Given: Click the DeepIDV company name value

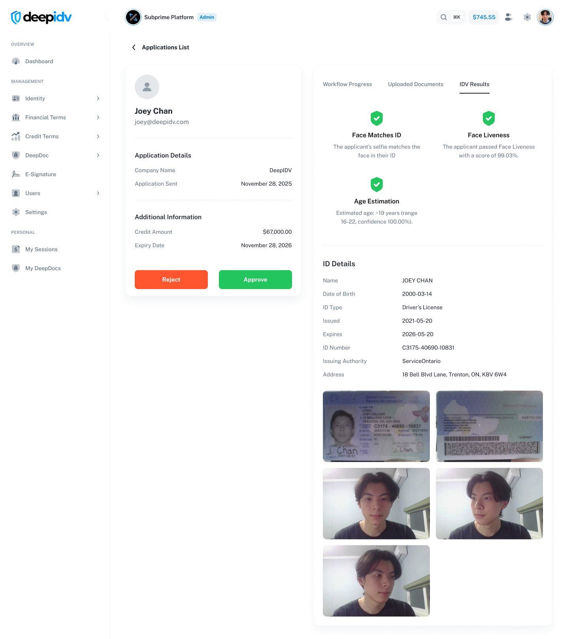Looking at the screenshot, I should [x=281, y=170].
